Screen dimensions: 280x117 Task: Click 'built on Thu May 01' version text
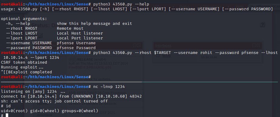(x=98, y=63)
